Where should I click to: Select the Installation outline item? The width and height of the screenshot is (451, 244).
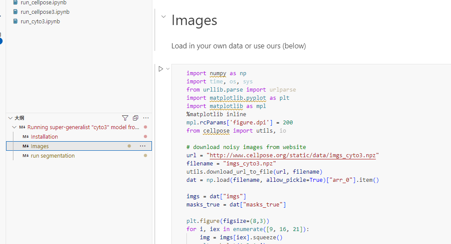coord(44,136)
